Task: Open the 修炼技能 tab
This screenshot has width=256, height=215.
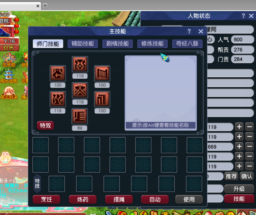Action: (152, 44)
